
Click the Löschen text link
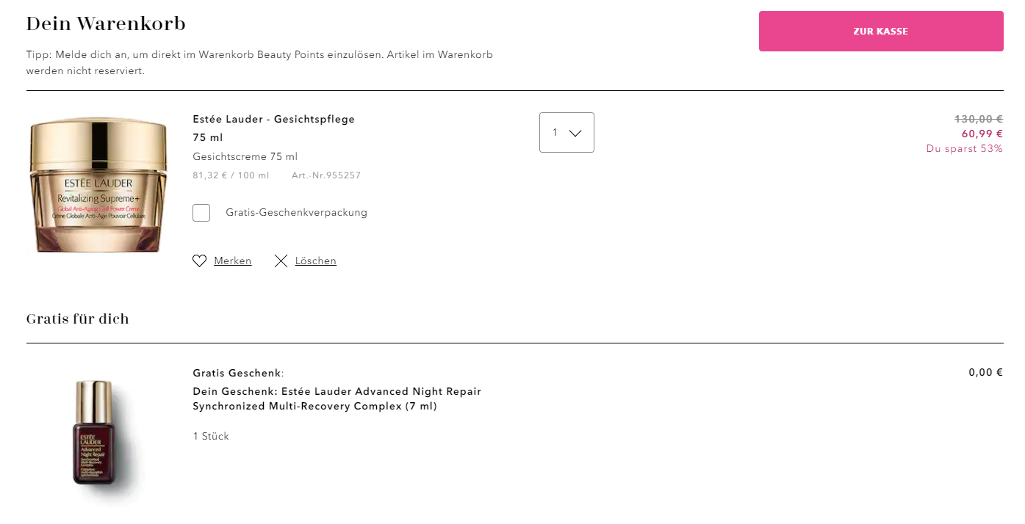click(315, 261)
